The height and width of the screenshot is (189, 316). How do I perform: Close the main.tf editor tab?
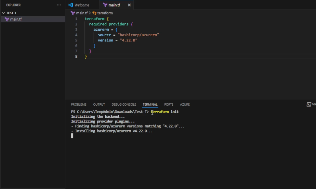pos(129,5)
